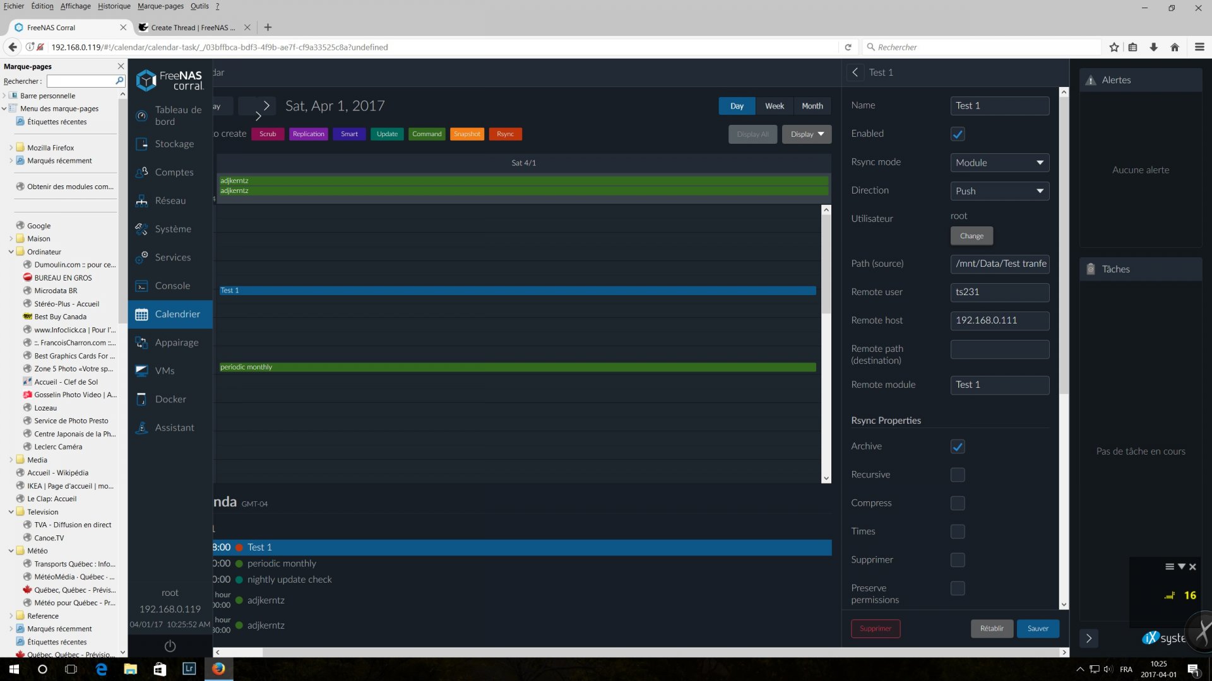This screenshot has height=681, width=1212.
Task: Click the orange Snapshot task tag
Action: [x=467, y=134]
